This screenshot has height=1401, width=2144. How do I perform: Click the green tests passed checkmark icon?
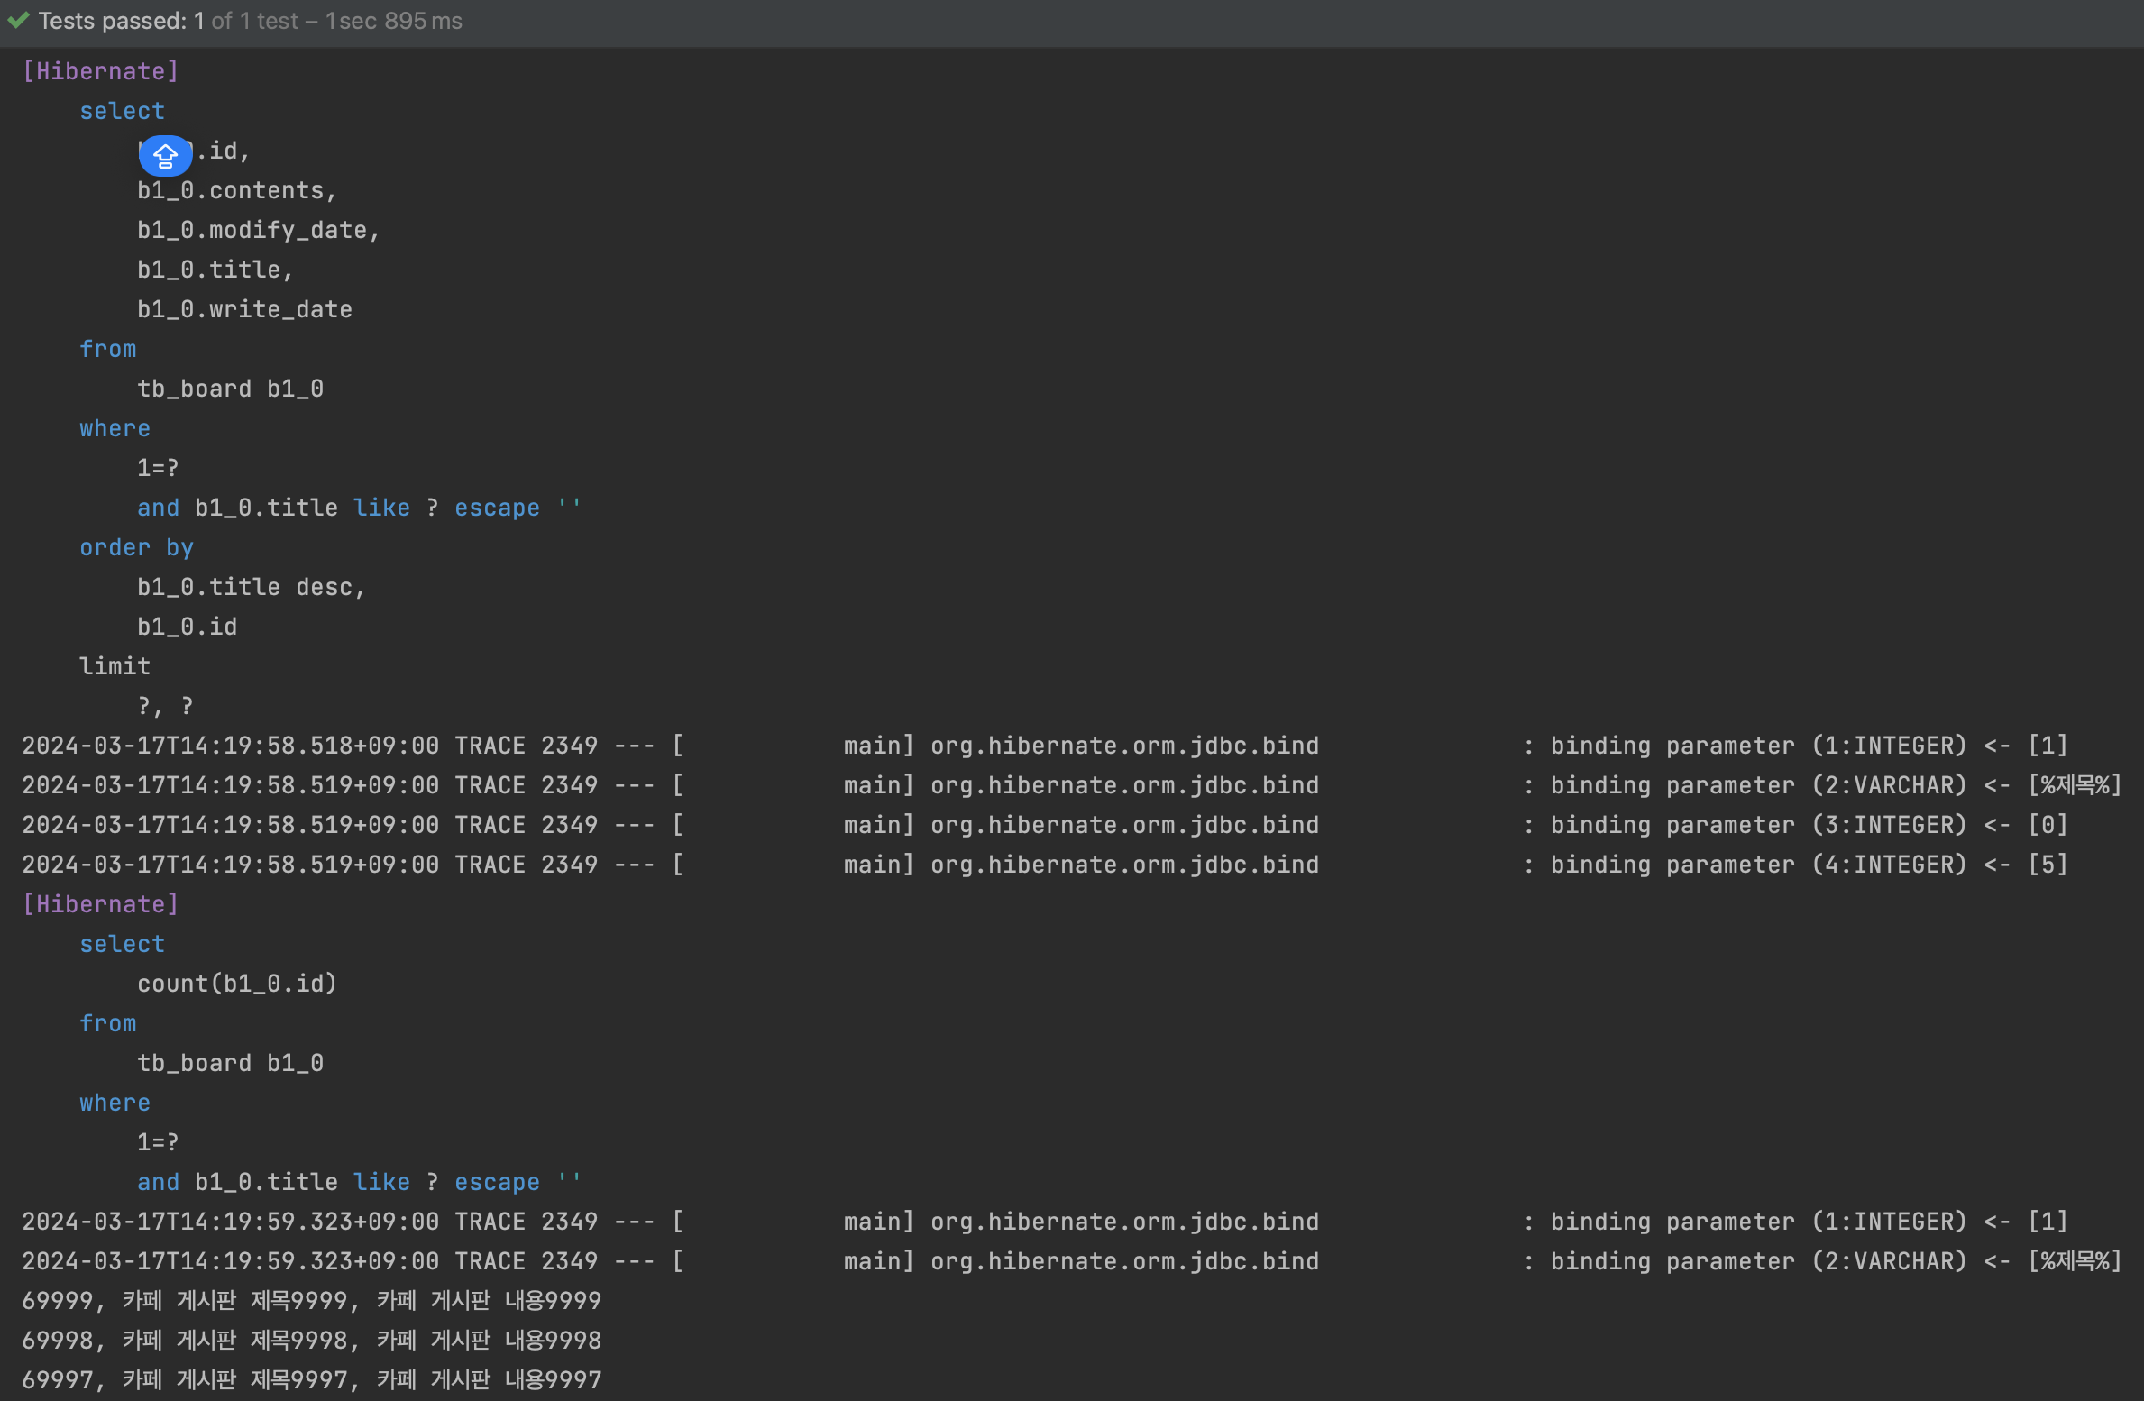(x=18, y=20)
